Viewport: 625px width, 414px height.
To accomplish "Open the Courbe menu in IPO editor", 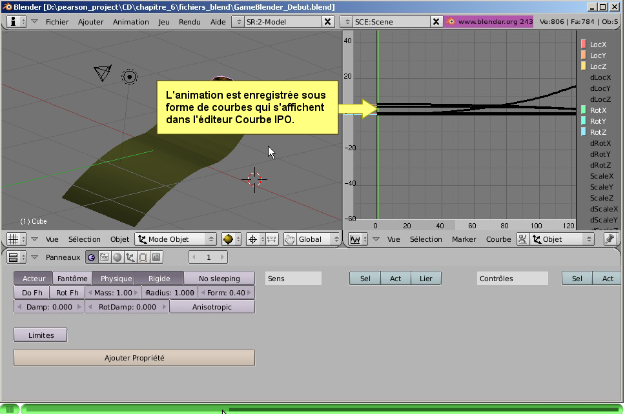I will (498, 239).
